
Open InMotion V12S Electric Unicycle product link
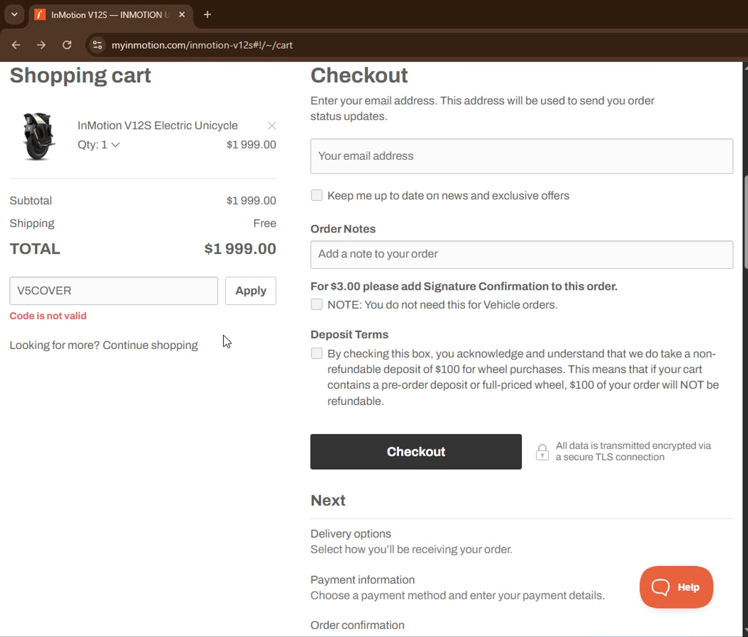tap(158, 125)
